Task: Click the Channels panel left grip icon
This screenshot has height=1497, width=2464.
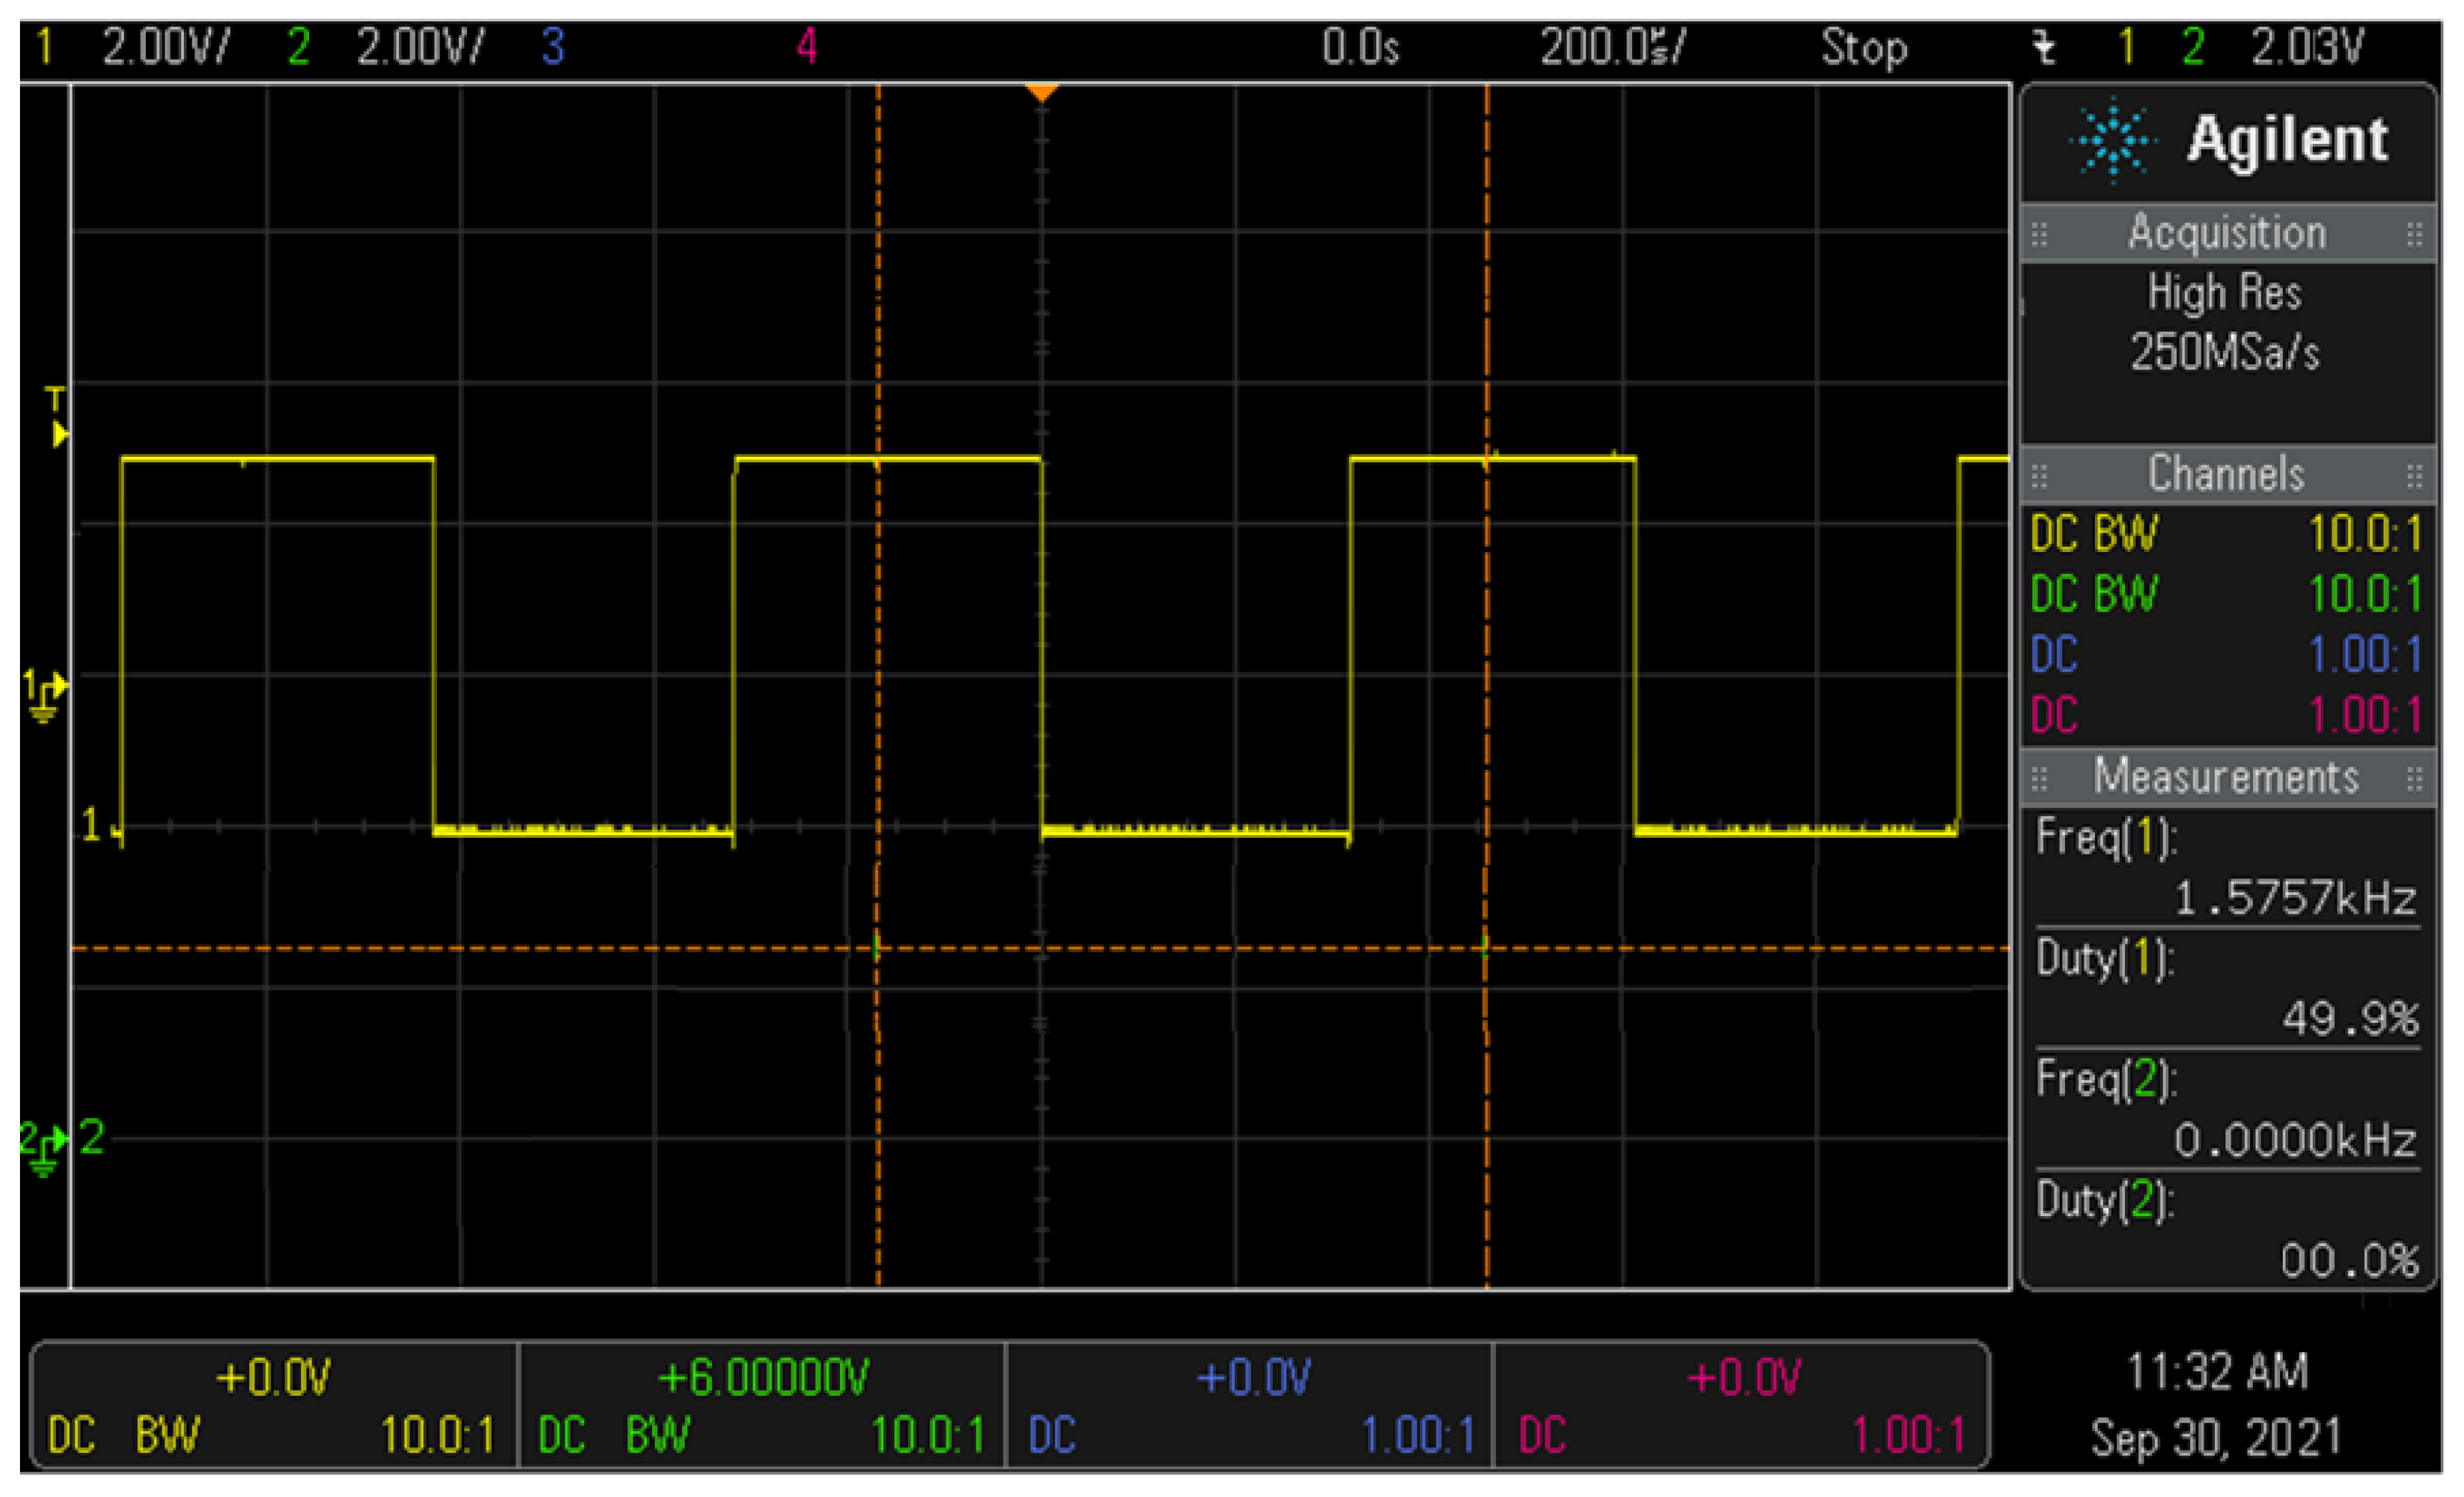Action: click(x=2039, y=475)
